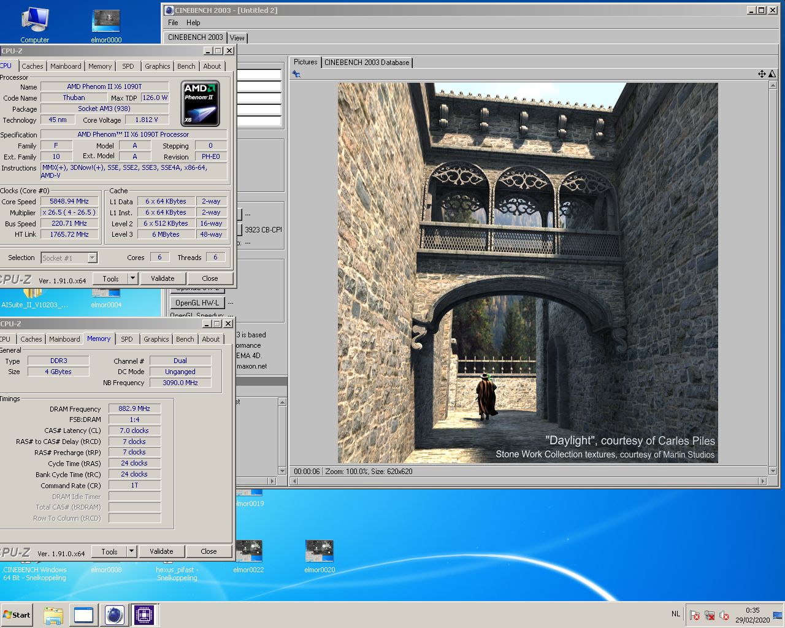Open Bench tab in upper CPU-Z window
The image size is (785, 628).
[x=186, y=66]
